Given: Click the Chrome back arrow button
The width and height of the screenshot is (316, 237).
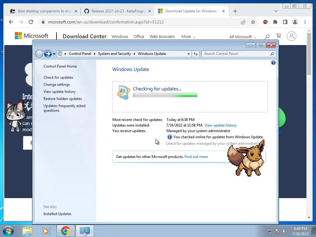Looking at the screenshot, I should [11, 22].
